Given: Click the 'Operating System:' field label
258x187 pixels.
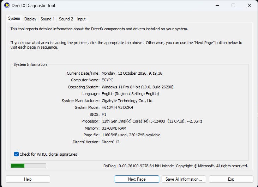Looking at the screenshot, I should (x=84, y=87).
